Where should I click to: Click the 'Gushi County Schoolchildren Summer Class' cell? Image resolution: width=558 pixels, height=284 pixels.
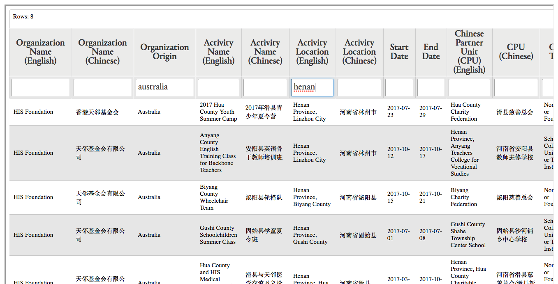tap(218, 235)
